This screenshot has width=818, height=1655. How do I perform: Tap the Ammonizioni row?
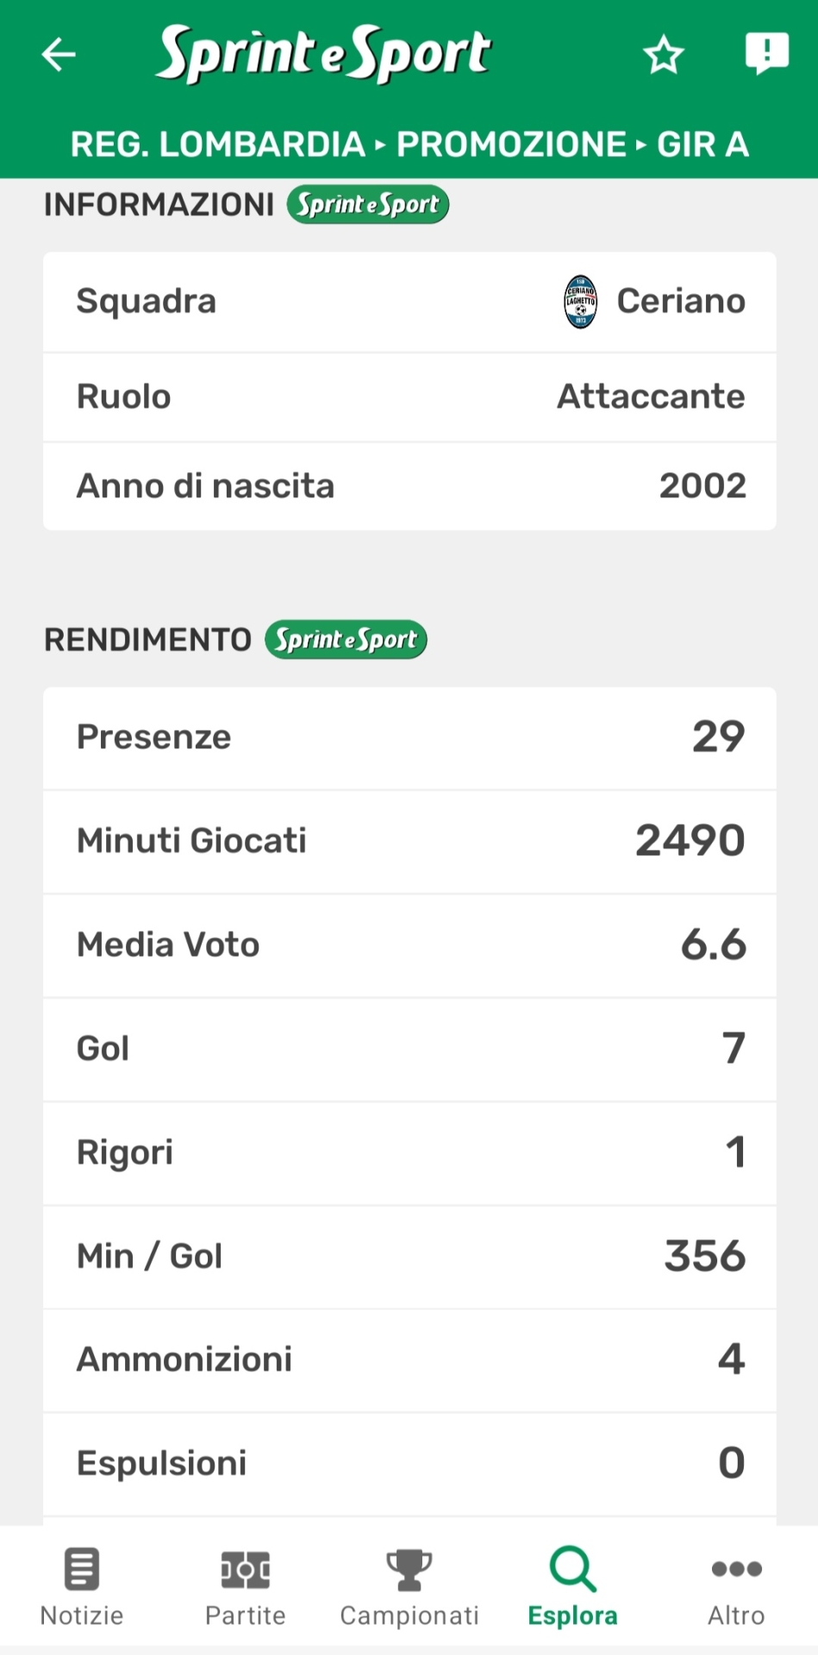point(409,1359)
